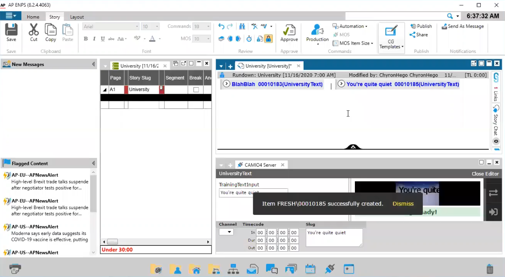
Task: Collapse the Flagged Content panel
Action: point(94,163)
